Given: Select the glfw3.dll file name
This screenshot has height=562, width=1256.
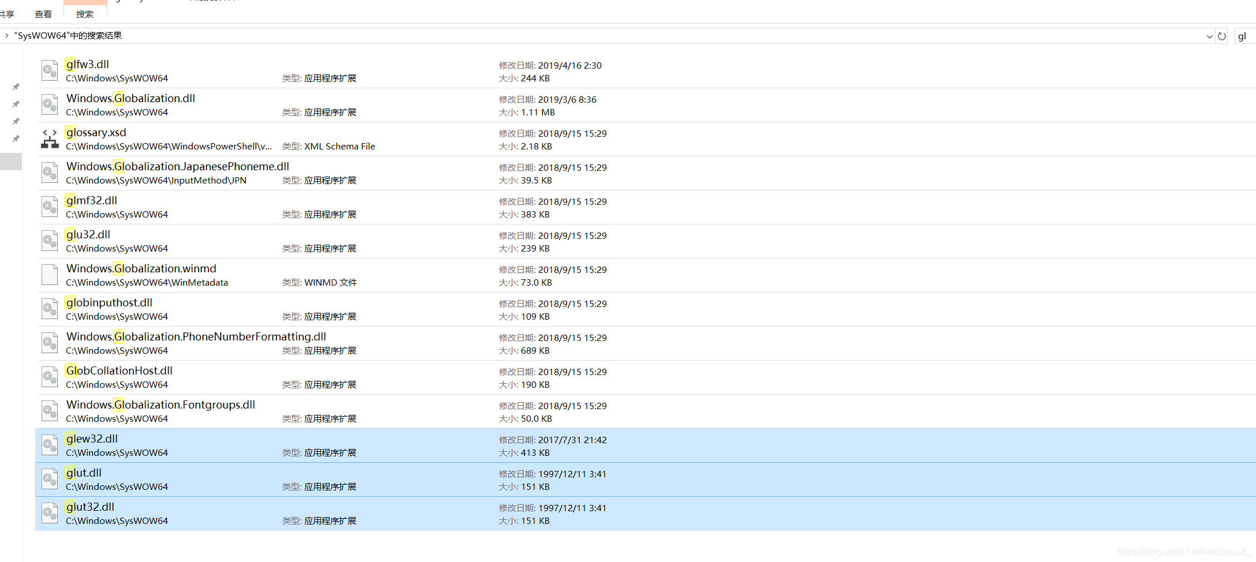Looking at the screenshot, I should coord(87,64).
